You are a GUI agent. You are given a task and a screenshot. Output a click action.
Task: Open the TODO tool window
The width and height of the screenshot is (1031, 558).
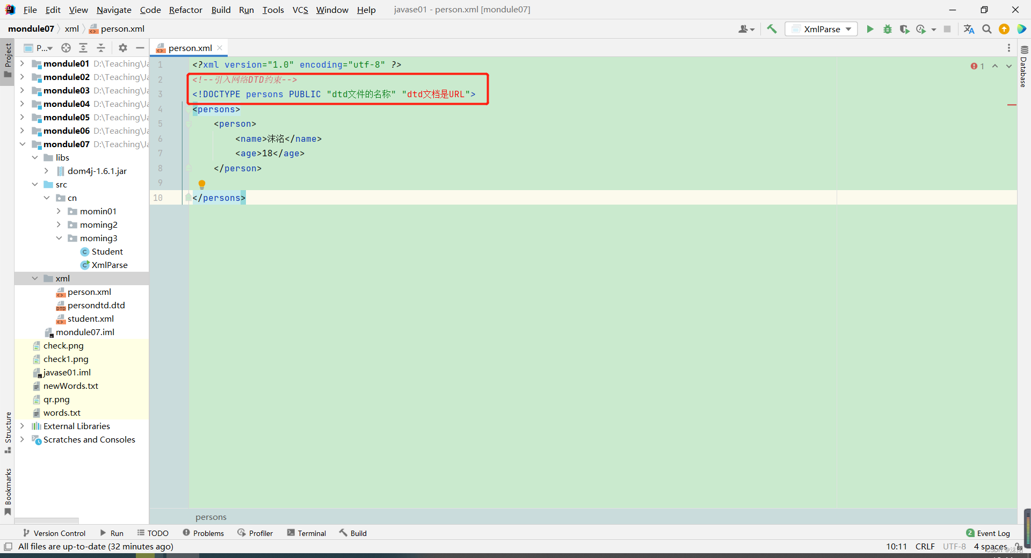tap(153, 533)
